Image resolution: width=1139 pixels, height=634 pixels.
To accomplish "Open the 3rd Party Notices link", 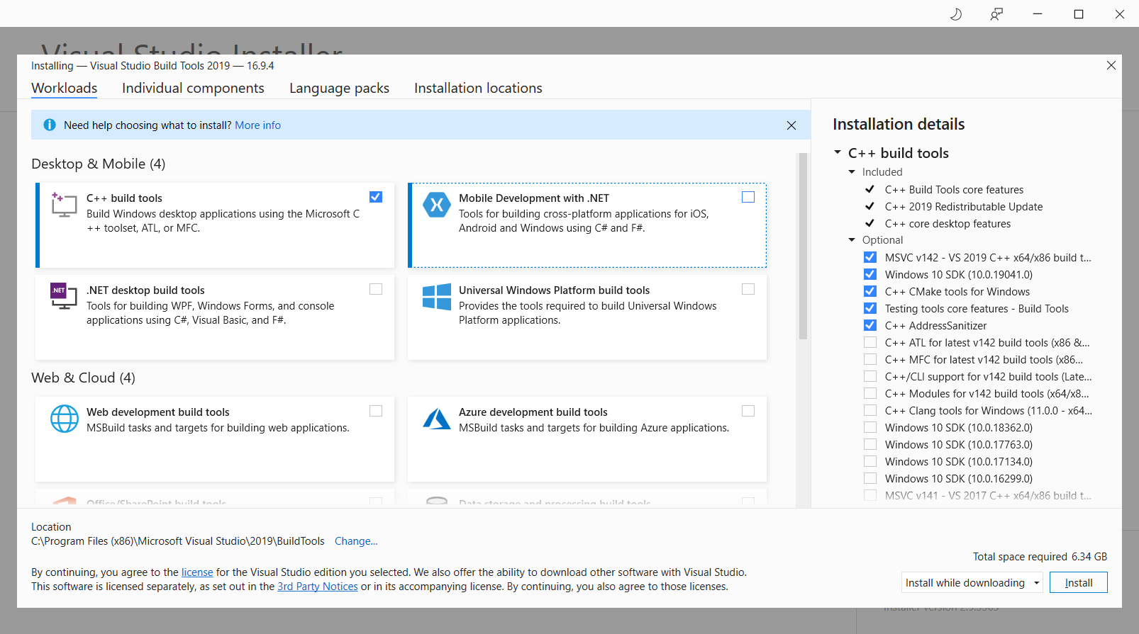I will (318, 586).
